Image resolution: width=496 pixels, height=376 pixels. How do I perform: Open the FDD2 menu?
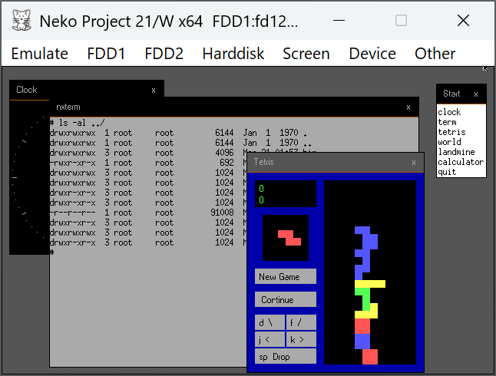pyautogui.click(x=164, y=54)
